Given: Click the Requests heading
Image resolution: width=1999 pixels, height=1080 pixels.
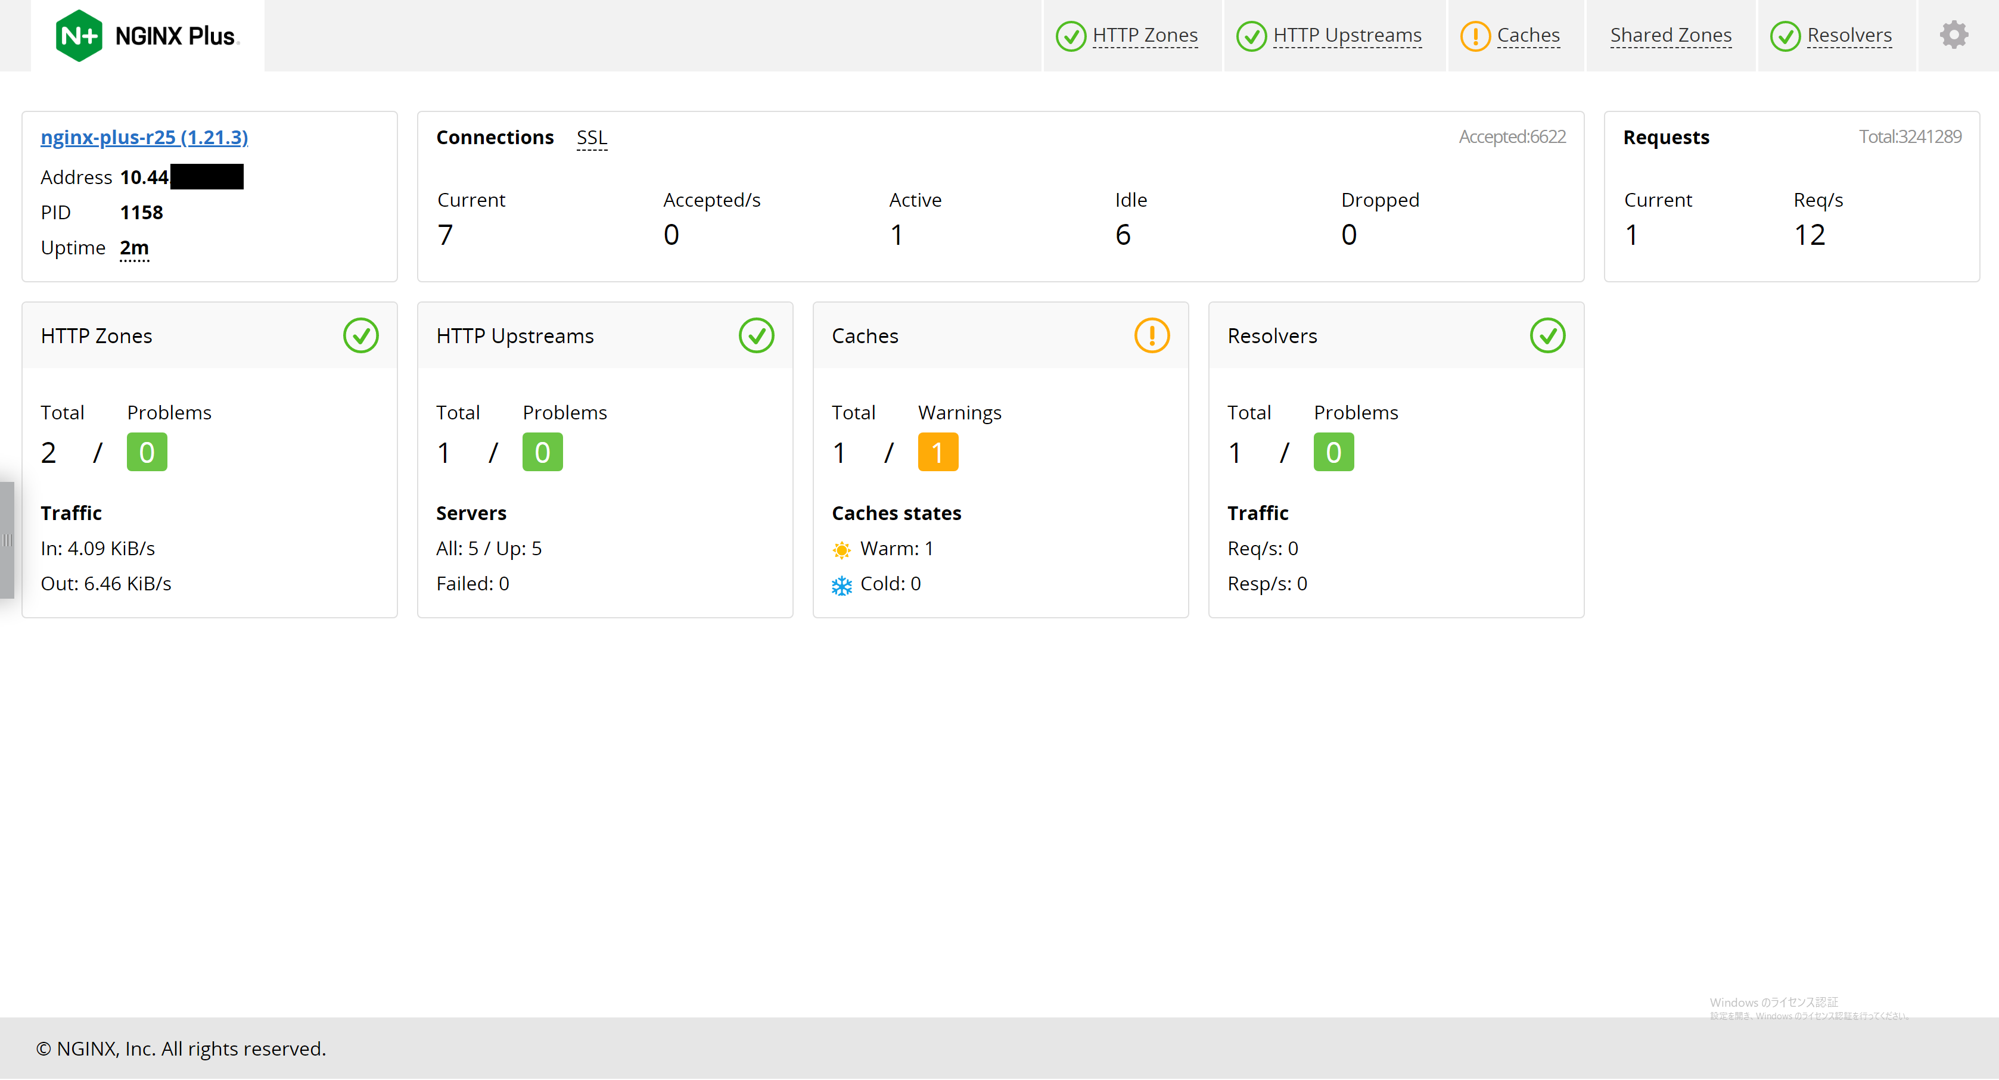Looking at the screenshot, I should [1666, 138].
